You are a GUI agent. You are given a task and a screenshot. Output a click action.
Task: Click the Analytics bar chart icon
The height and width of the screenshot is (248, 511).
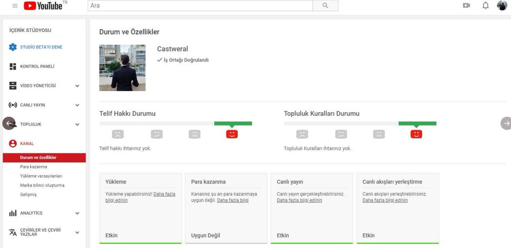[13, 213]
